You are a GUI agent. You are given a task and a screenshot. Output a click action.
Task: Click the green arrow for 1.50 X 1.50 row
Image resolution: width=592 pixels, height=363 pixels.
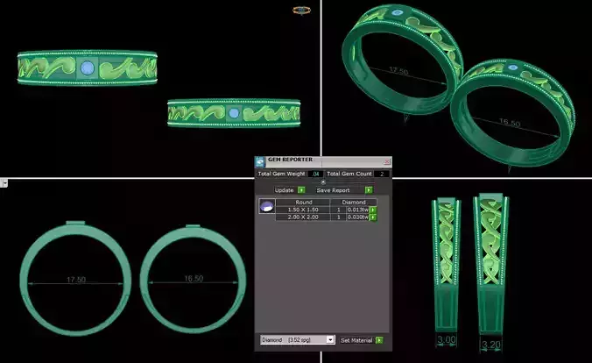[x=373, y=210]
